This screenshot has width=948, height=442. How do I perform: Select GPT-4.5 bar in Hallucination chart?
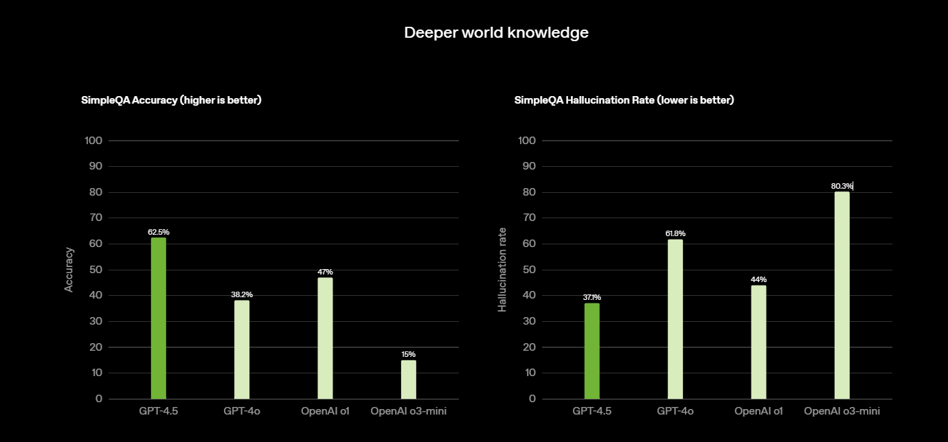coord(591,351)
